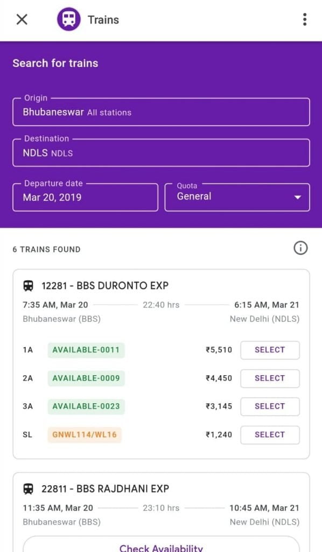Change the departure date Mar 20, 2019

(86, 197)
